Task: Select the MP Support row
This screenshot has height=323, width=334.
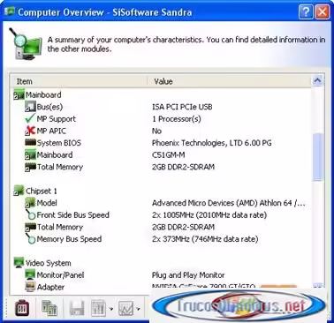Action: point(161,119)
